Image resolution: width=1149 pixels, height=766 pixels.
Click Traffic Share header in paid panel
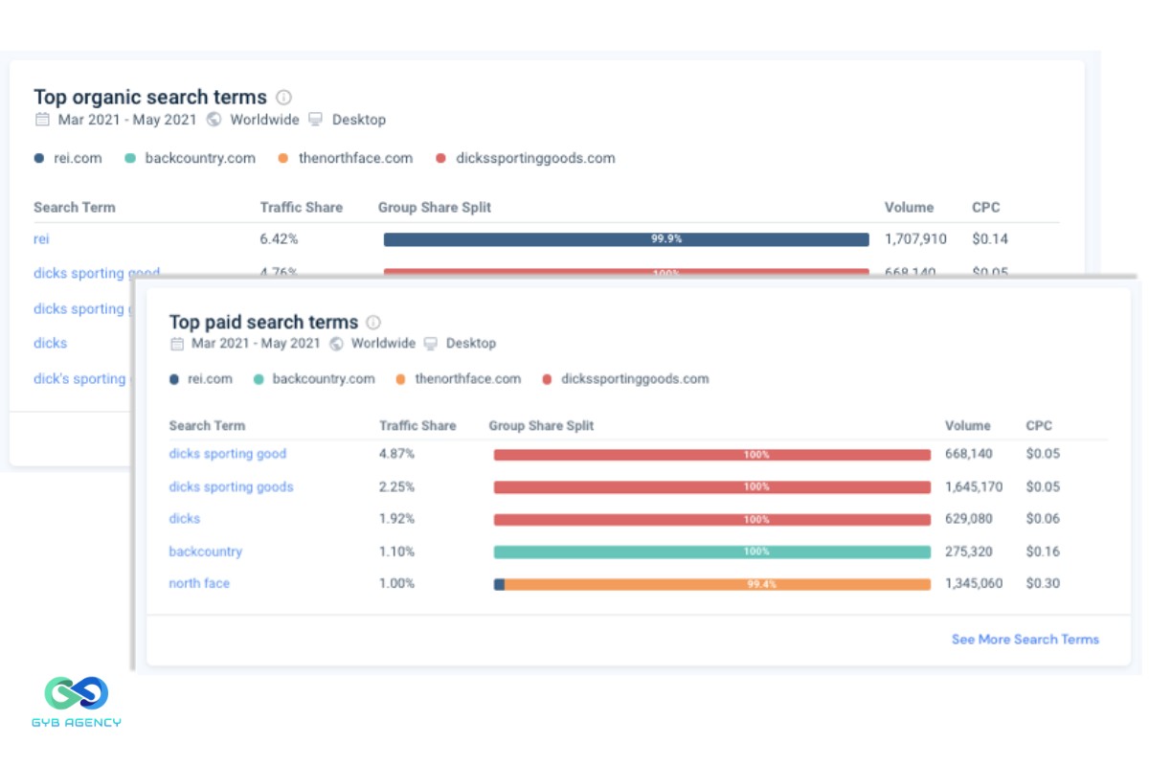417,426
